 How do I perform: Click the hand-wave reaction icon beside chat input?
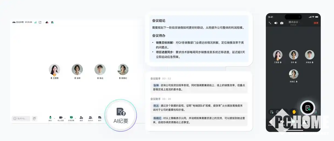point(34,118)
